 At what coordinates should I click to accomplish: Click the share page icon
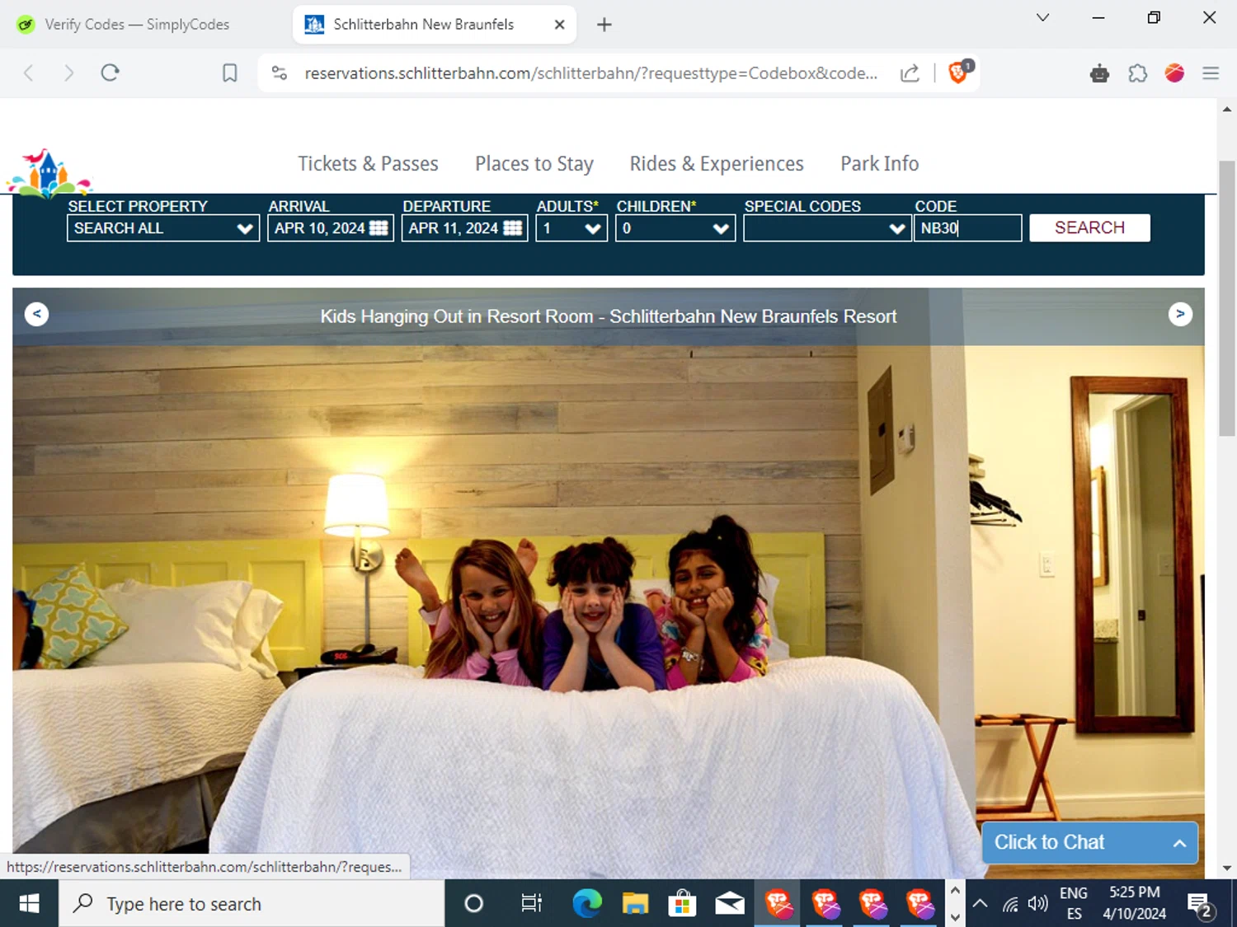[x=910, y=73]
